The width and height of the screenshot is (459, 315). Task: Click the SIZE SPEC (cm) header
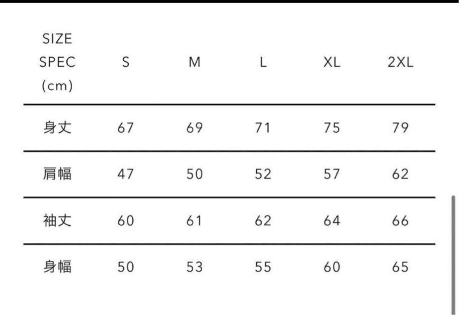(x=57, y=62)
